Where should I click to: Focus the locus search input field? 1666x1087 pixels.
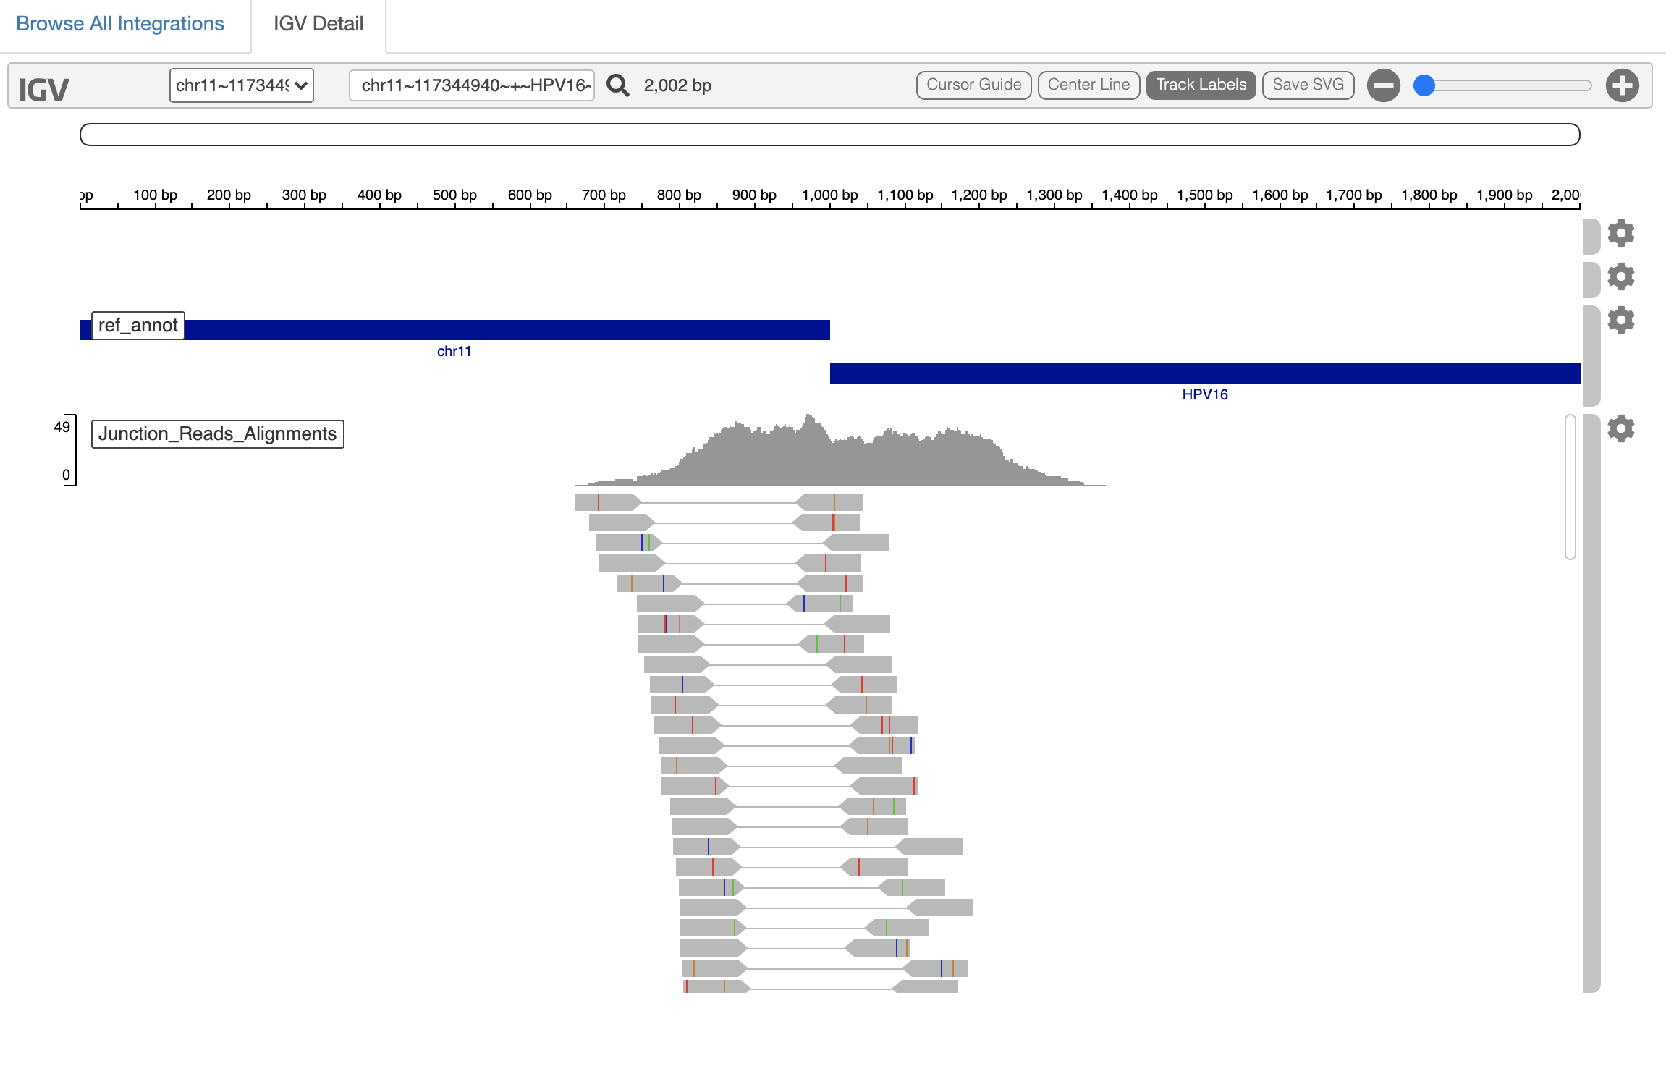point(472,85)
